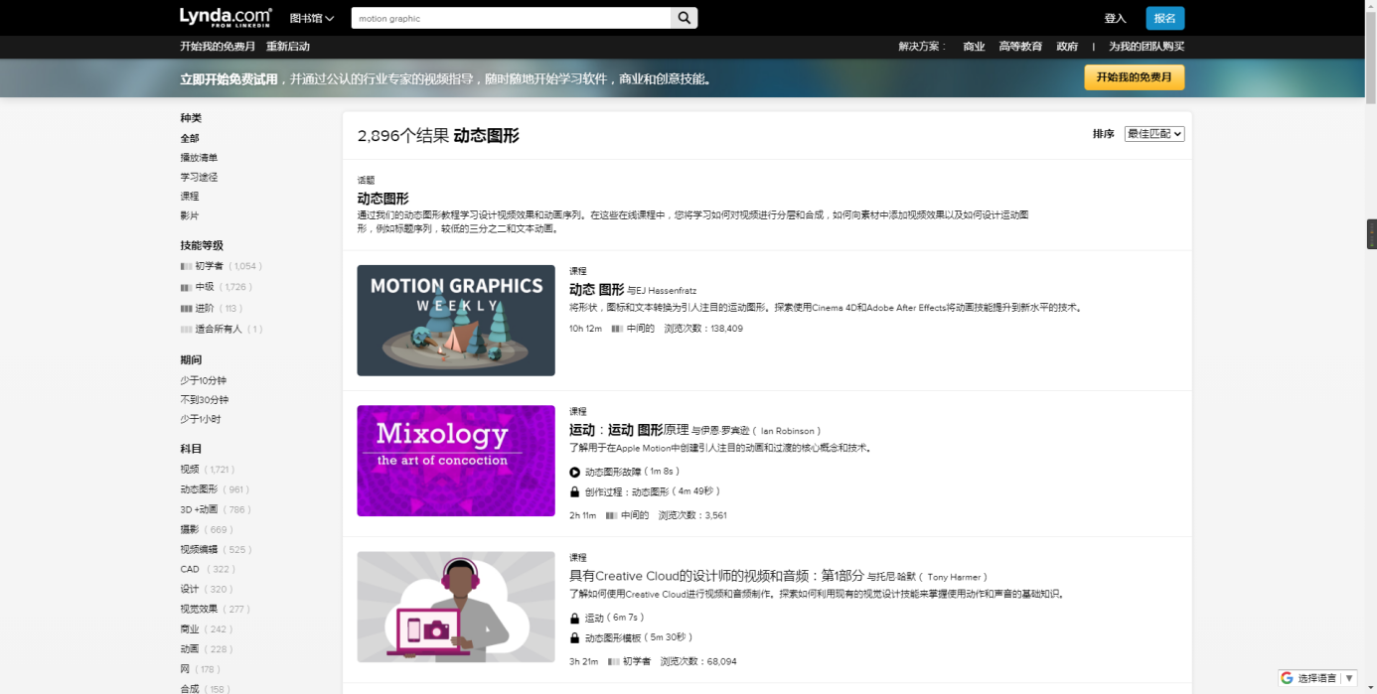This screenshot has width=1377, height=694.
Task: Open the Motion Graphics Weekly thumbnail
Action: 456,321
